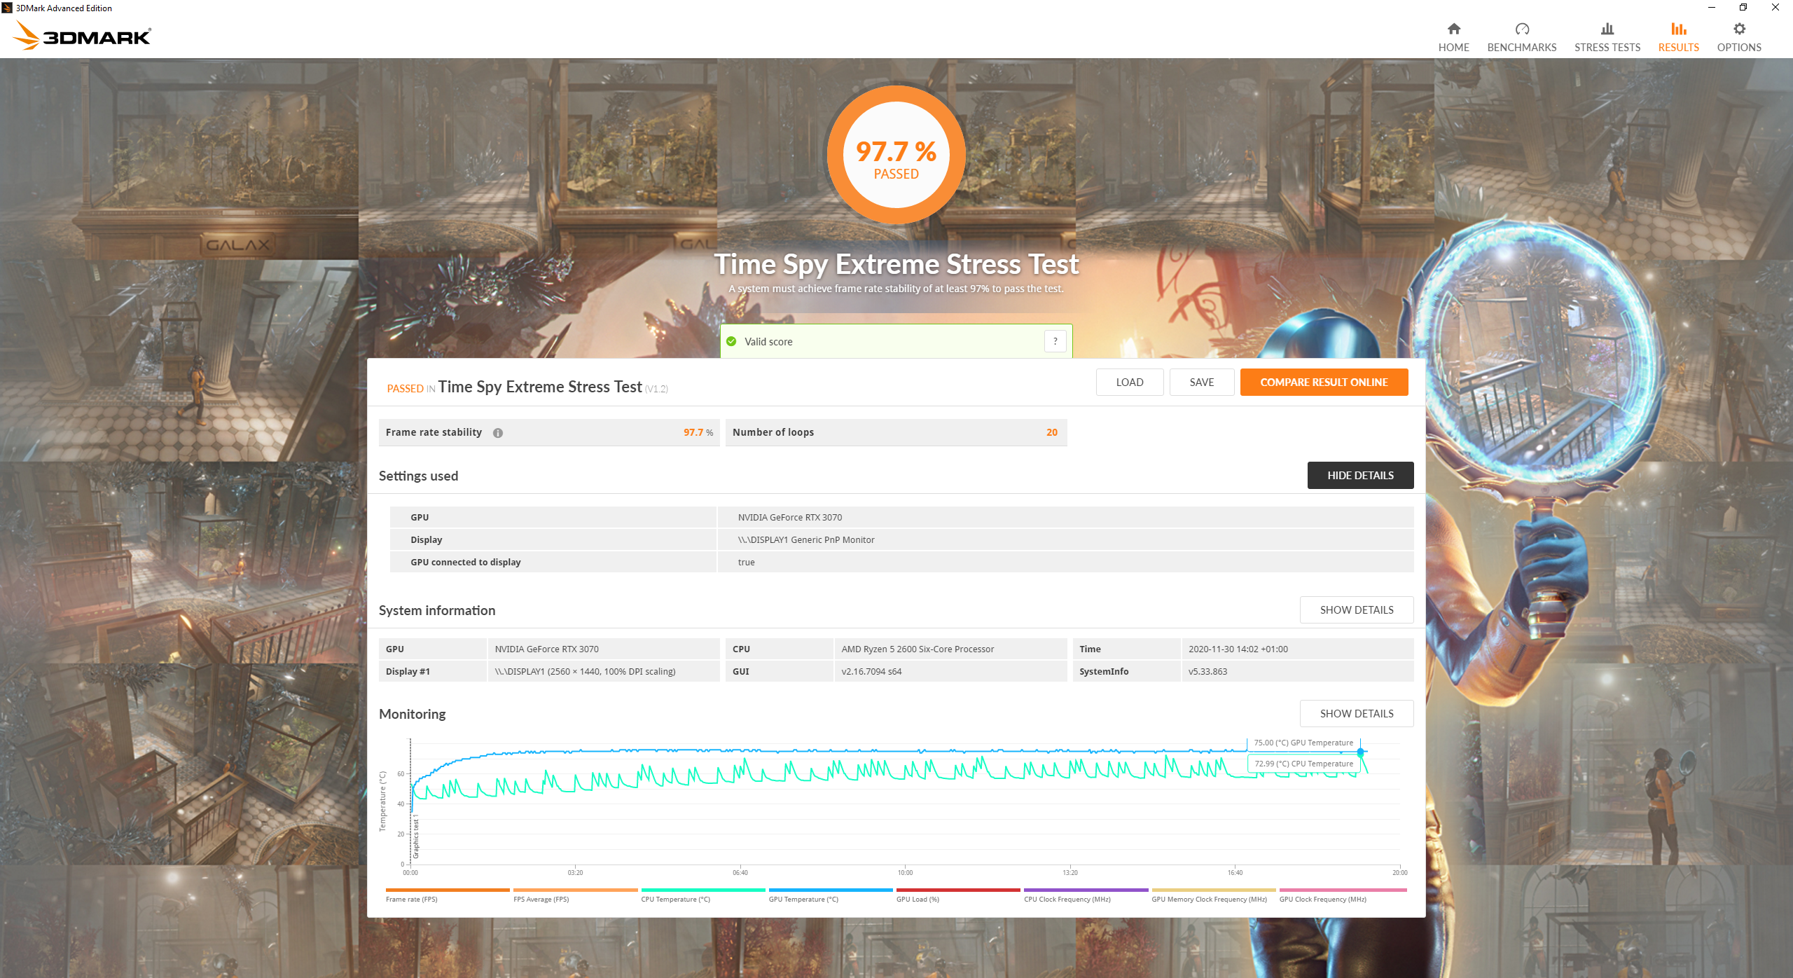Click the info icon beside Frame rate stability
Viewport: 1793px width, 978px height.
click(x=497, y=433)
